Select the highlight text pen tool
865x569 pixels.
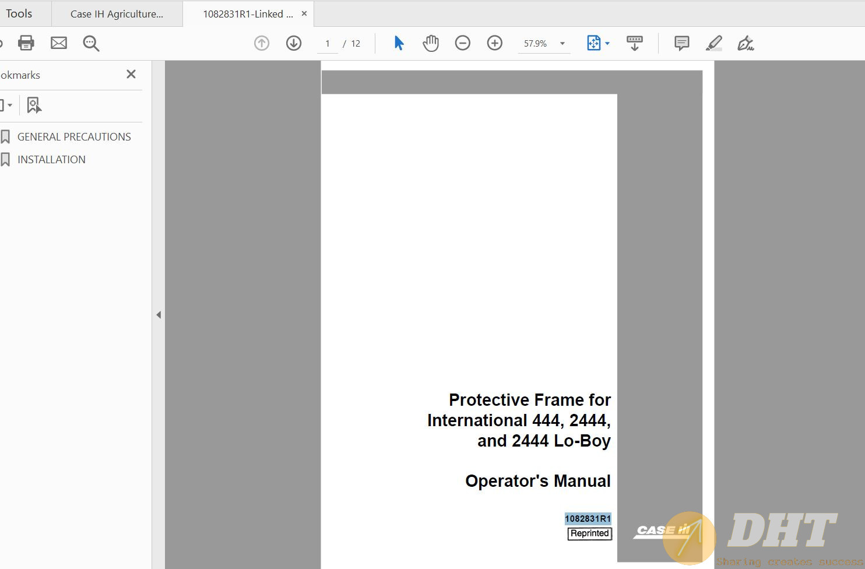tap(713, 43)
